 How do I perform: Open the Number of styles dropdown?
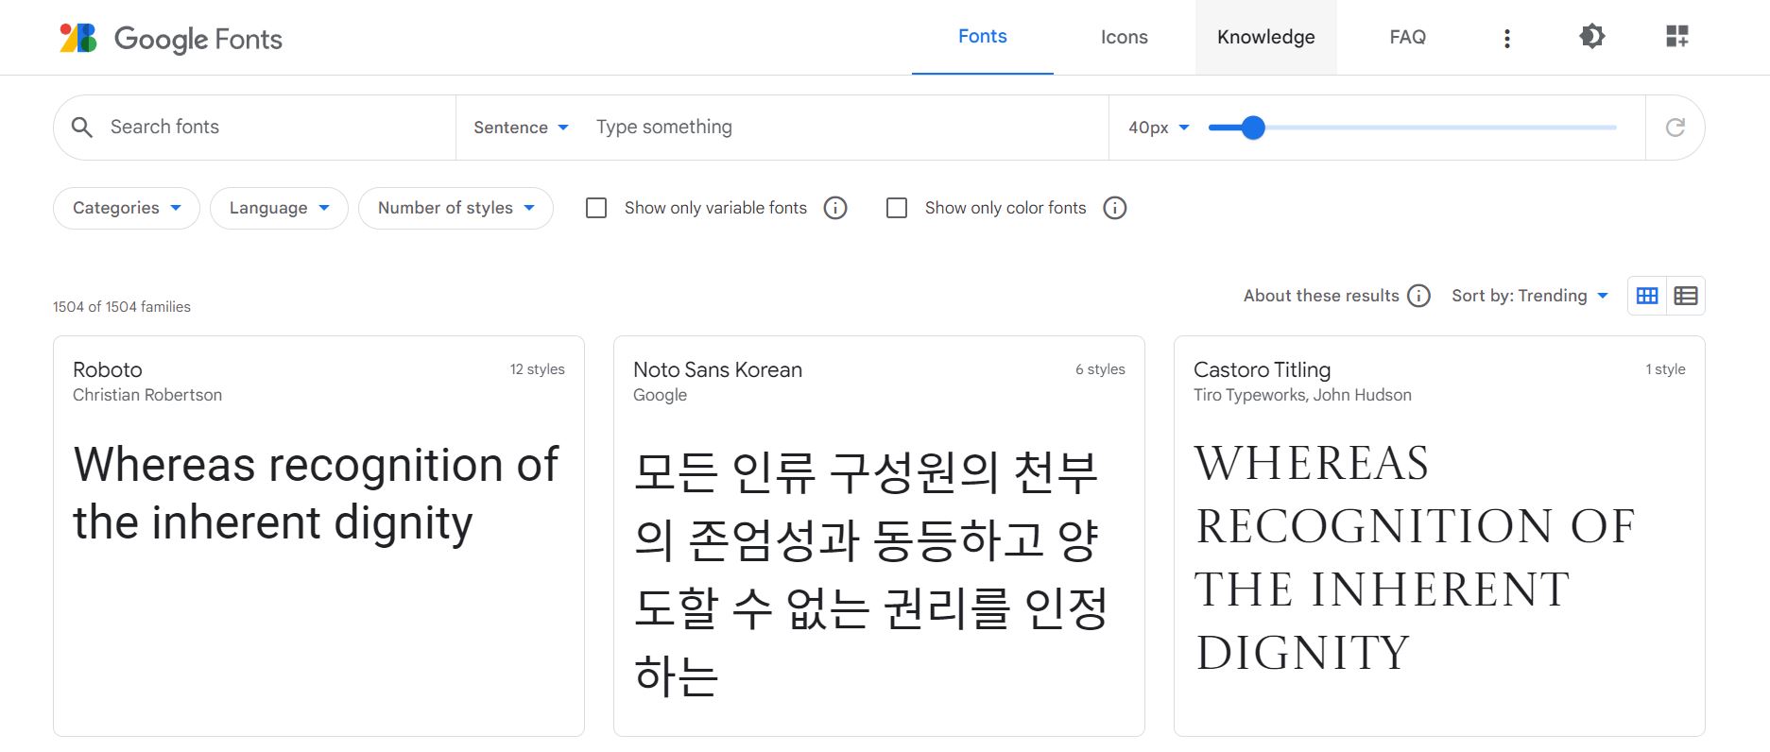coord(455,208)
